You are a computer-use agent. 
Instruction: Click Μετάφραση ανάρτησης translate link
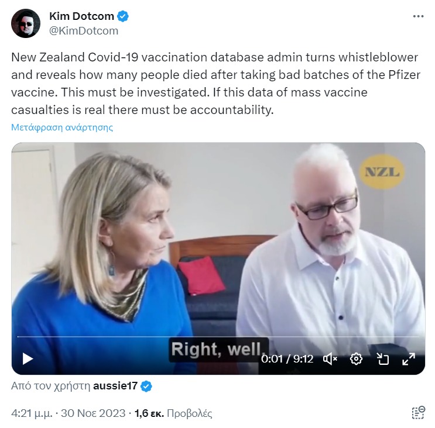tap(62, 127)
